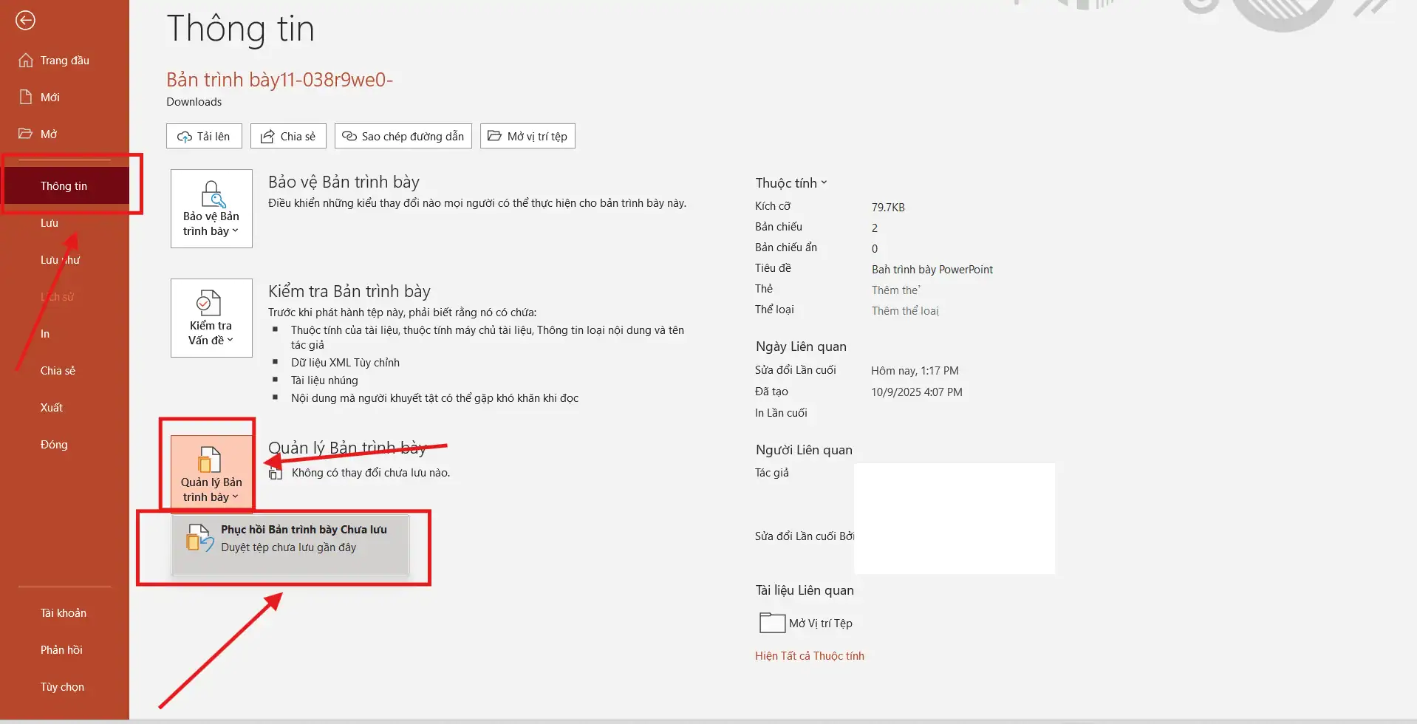Edit the Thêm thể loại category field
Screen dimensions: 1417x724
tap(905, 311)
